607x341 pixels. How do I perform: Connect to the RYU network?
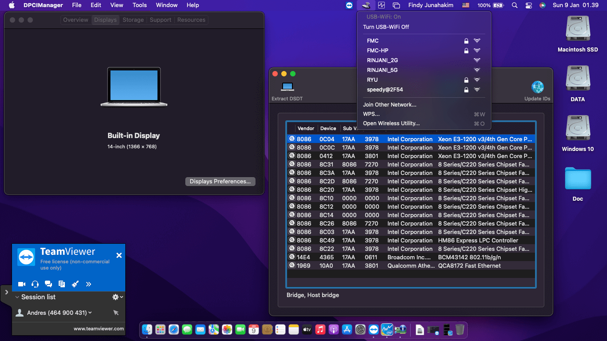(x=424, y=80)
